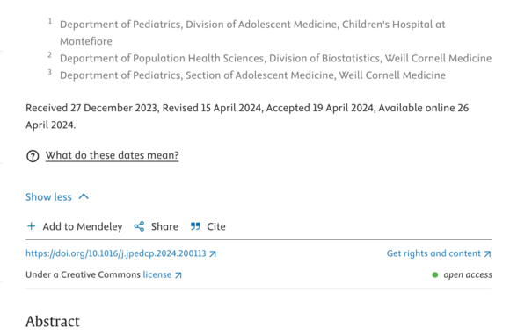This screenshot has height=335, width=510.
Task: Click the question mark help icon
Action: pos(33,156)
